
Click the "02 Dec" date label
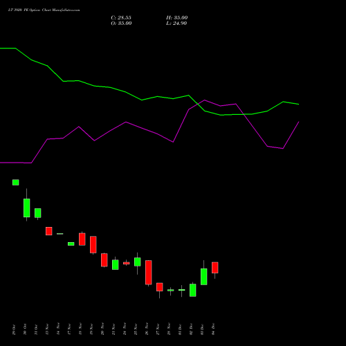click(191, 329)
